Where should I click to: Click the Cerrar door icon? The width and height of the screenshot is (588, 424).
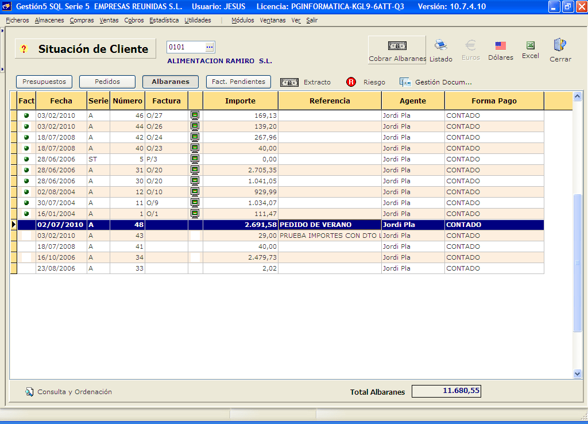pyautogui.click(x=560, y=45)
